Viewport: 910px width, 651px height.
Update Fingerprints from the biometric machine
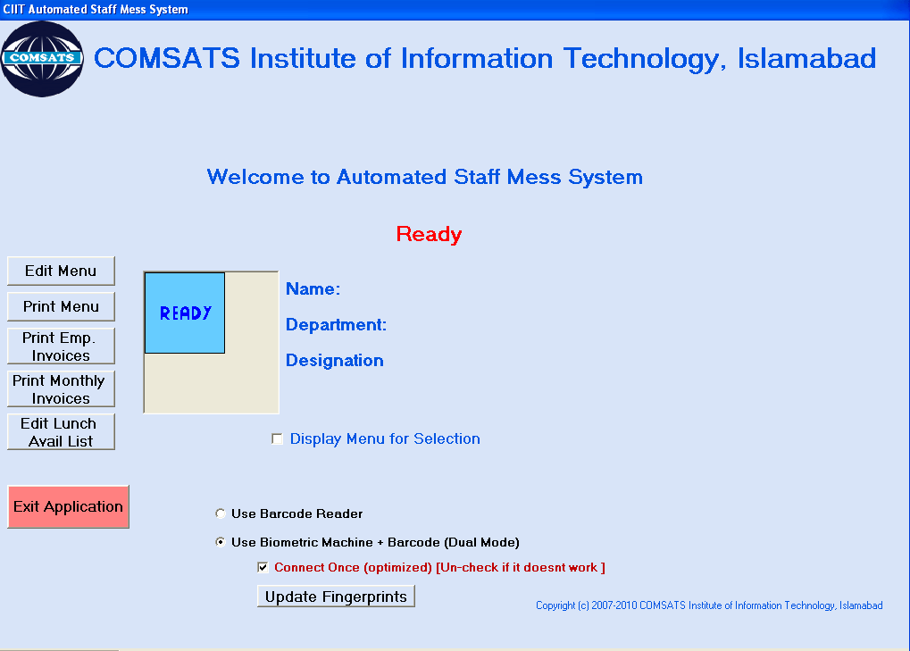pos(336,597)
